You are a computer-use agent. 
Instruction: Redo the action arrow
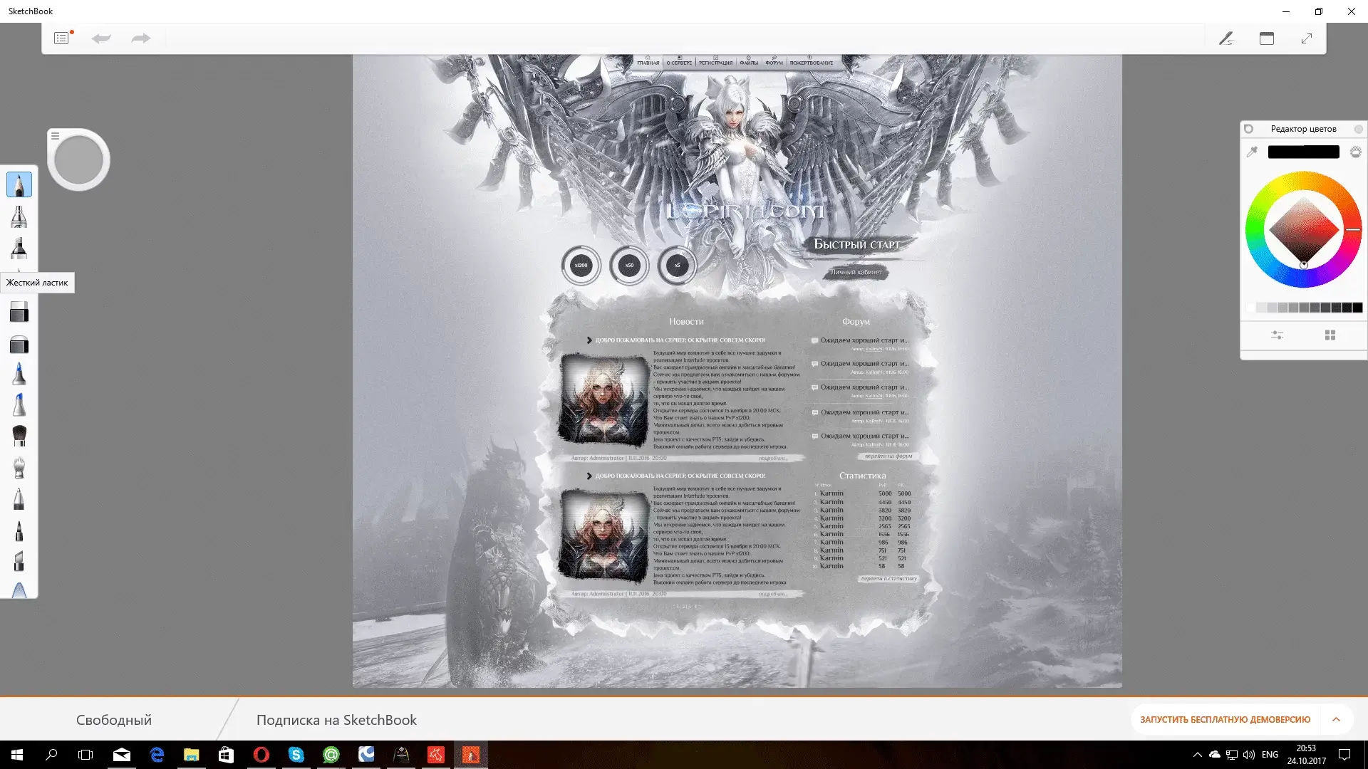pos(141,38)
